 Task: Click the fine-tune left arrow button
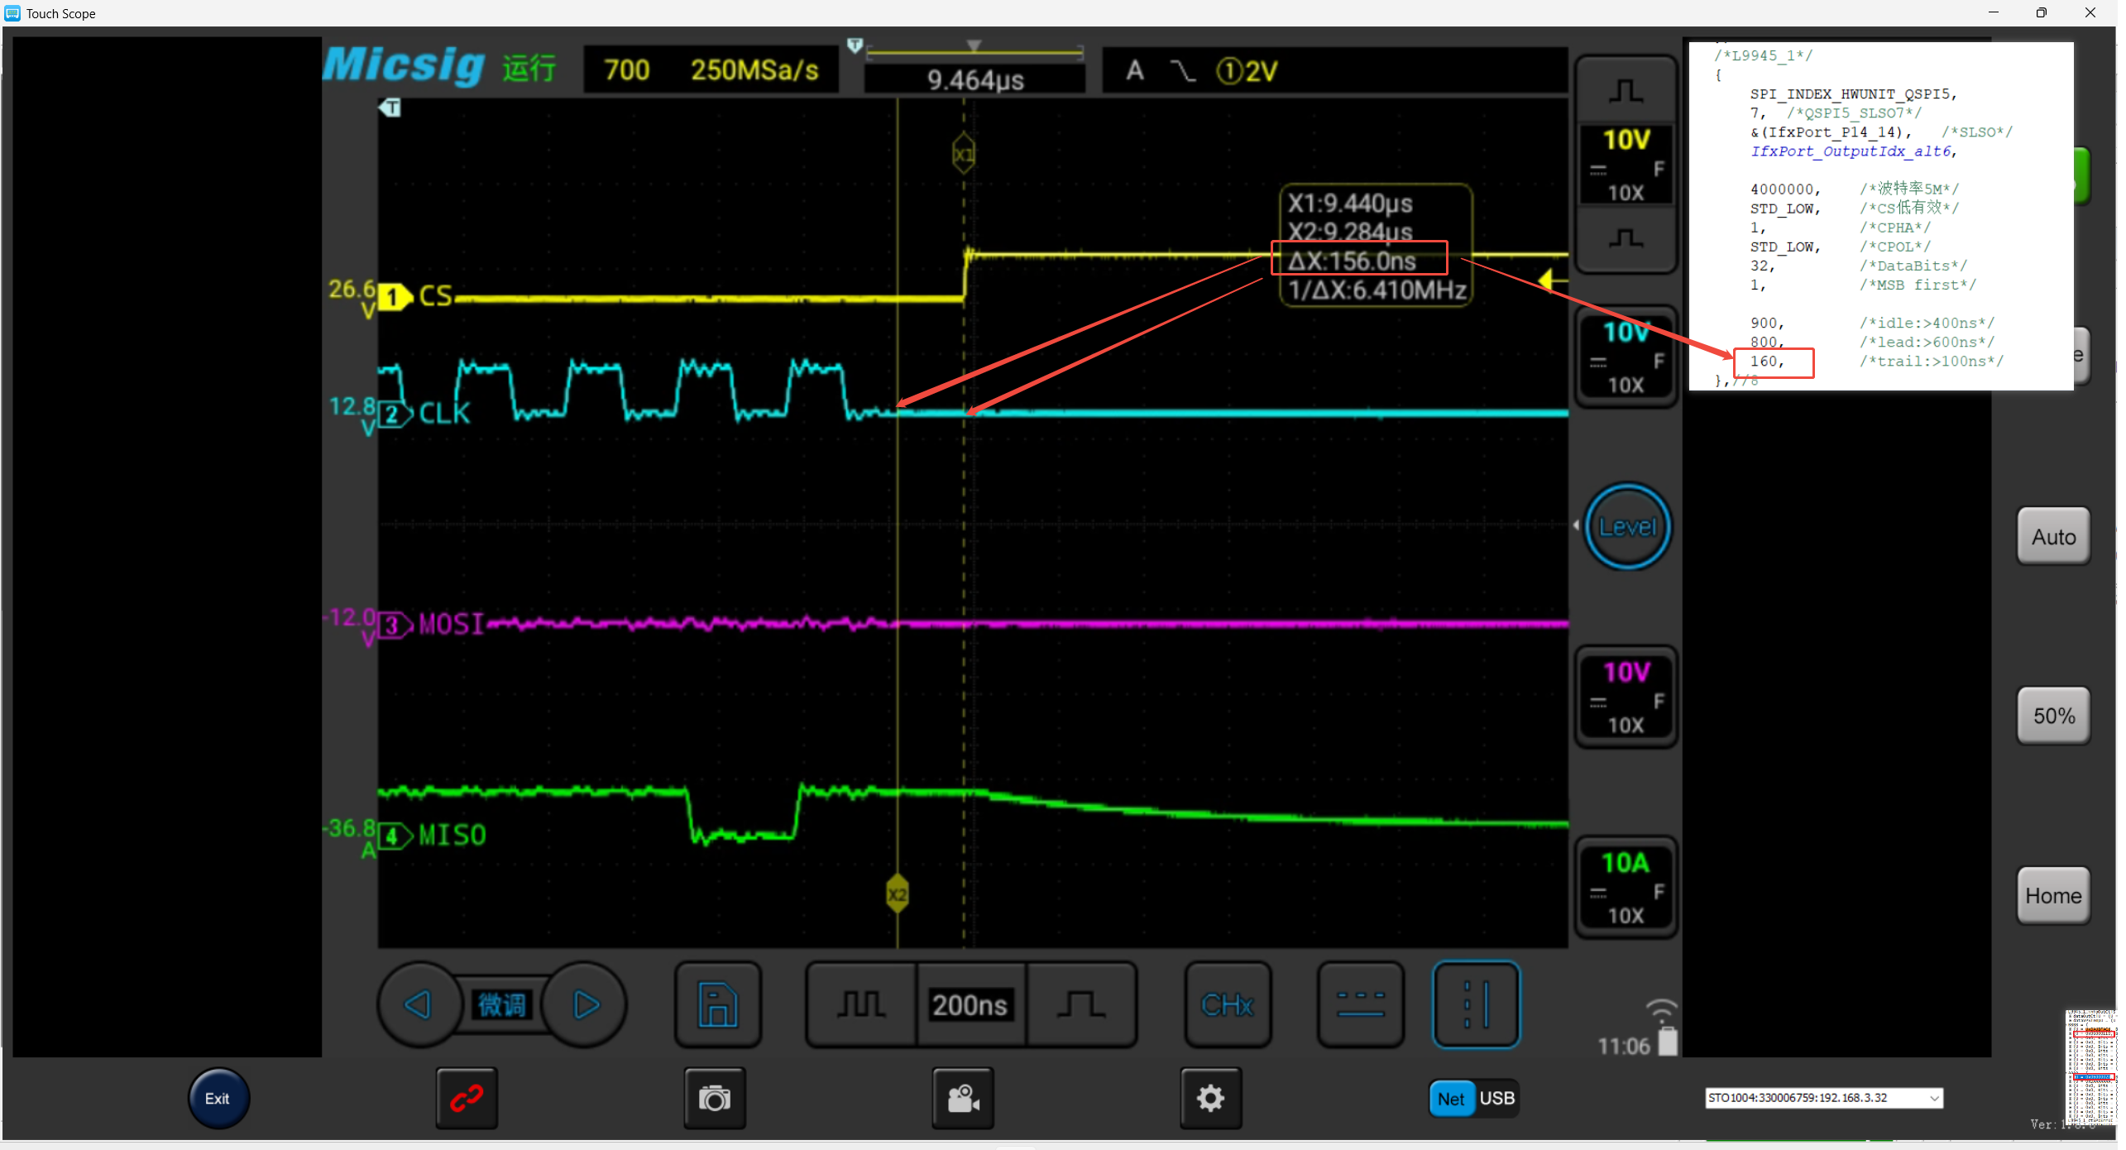[419, 1005]
